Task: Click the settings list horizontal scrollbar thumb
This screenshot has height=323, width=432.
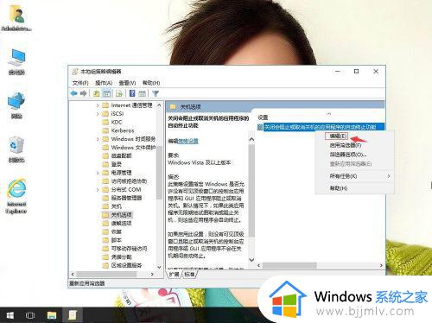Action: (x=289, y=265)
